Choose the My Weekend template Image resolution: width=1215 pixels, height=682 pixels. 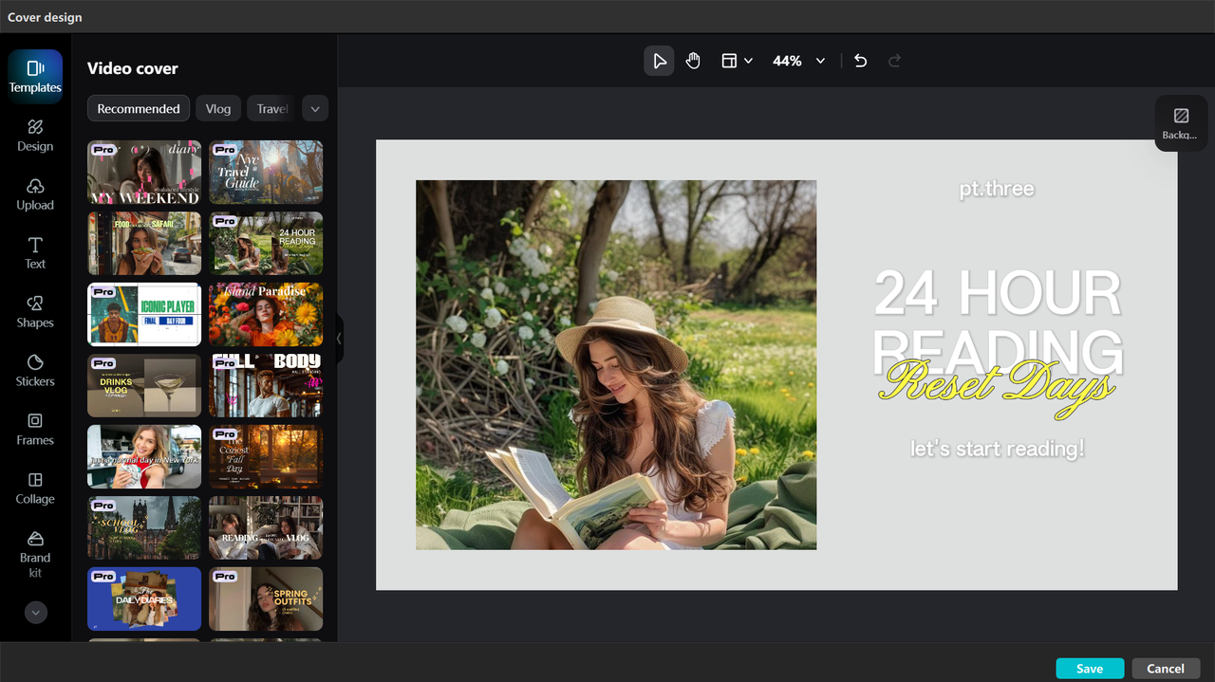point(144,173)
